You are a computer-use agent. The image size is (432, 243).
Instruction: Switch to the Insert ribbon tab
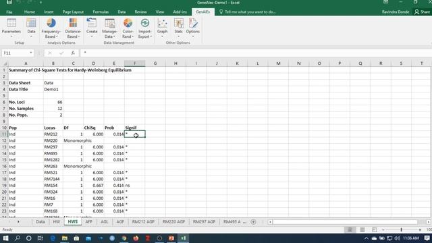tap(49, 12)
